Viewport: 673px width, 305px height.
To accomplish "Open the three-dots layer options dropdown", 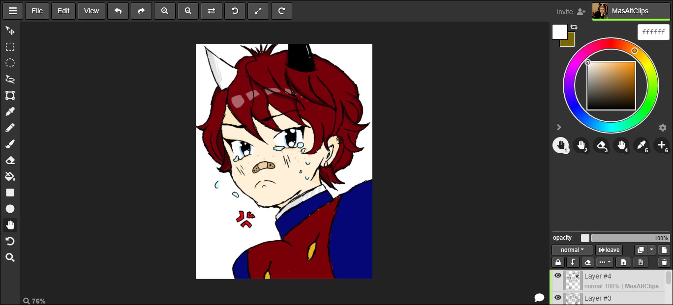I will [x=605, y=262].
